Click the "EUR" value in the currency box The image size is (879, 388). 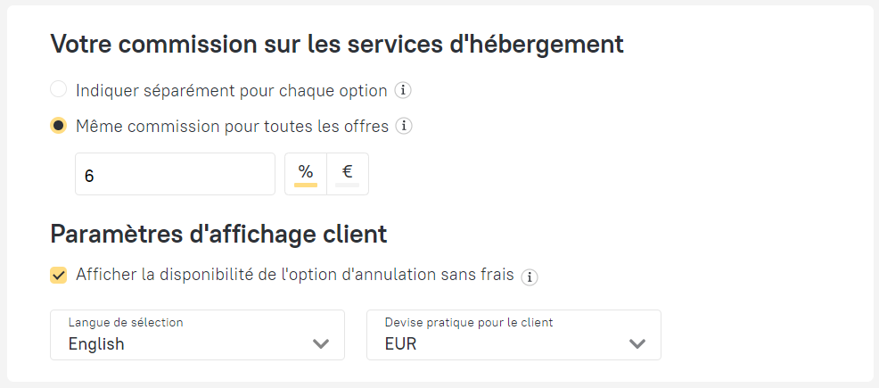coord(400,344)
